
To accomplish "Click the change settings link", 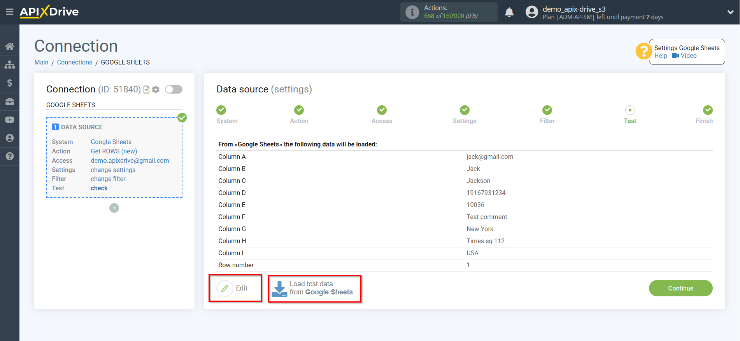I will (x=113, y=170).
